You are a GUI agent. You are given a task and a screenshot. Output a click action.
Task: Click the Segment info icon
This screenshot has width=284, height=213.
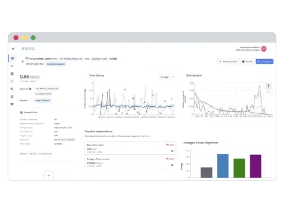[x=30, y=89]
